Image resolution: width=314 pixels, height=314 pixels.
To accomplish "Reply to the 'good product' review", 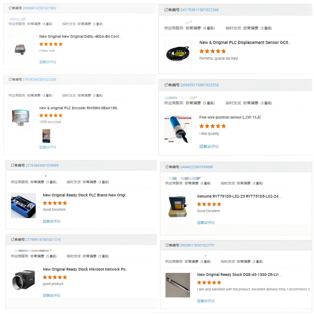I will (x=51, y=295).
